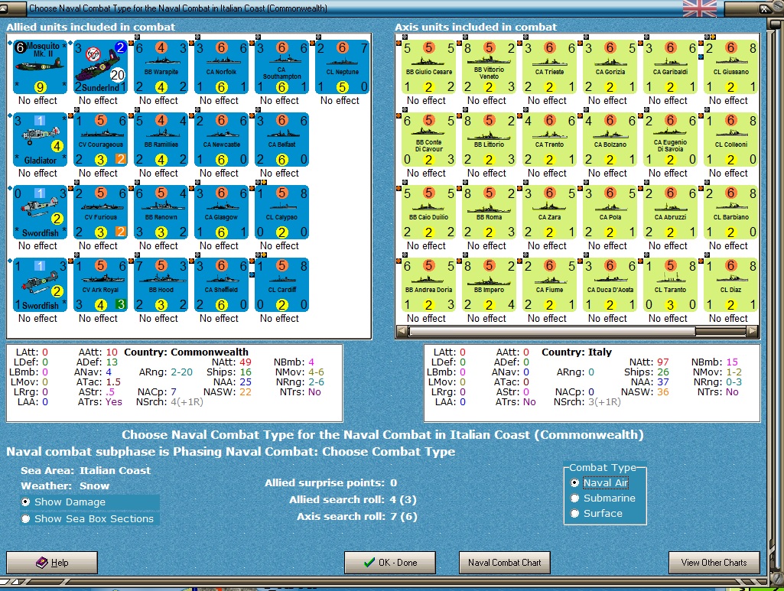Click the Italy NAtt value 97
The height and width of the screenshot is (591, 784).
tap(663, 362)
